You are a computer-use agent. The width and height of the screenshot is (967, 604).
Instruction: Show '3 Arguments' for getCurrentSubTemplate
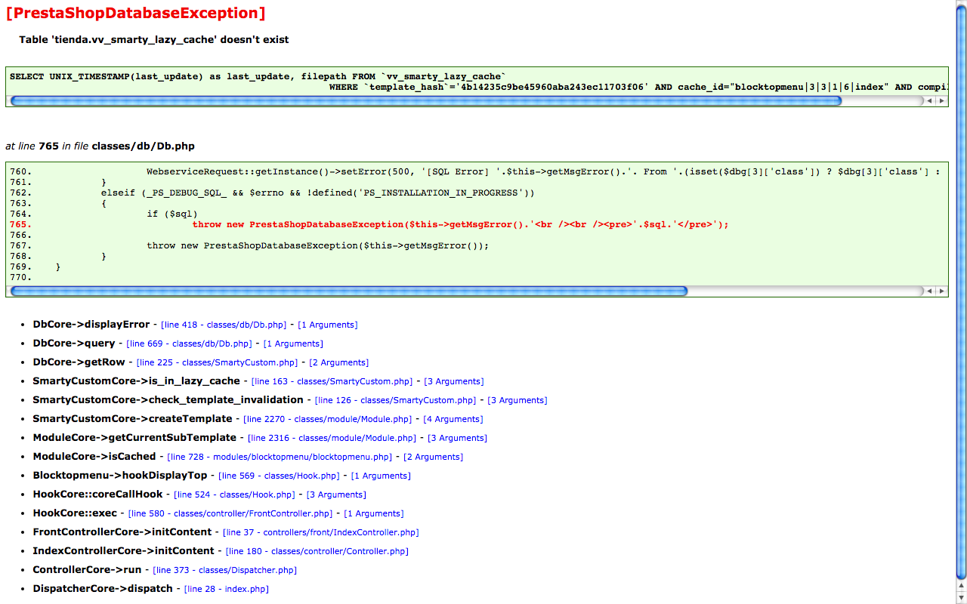click(458, 438)
